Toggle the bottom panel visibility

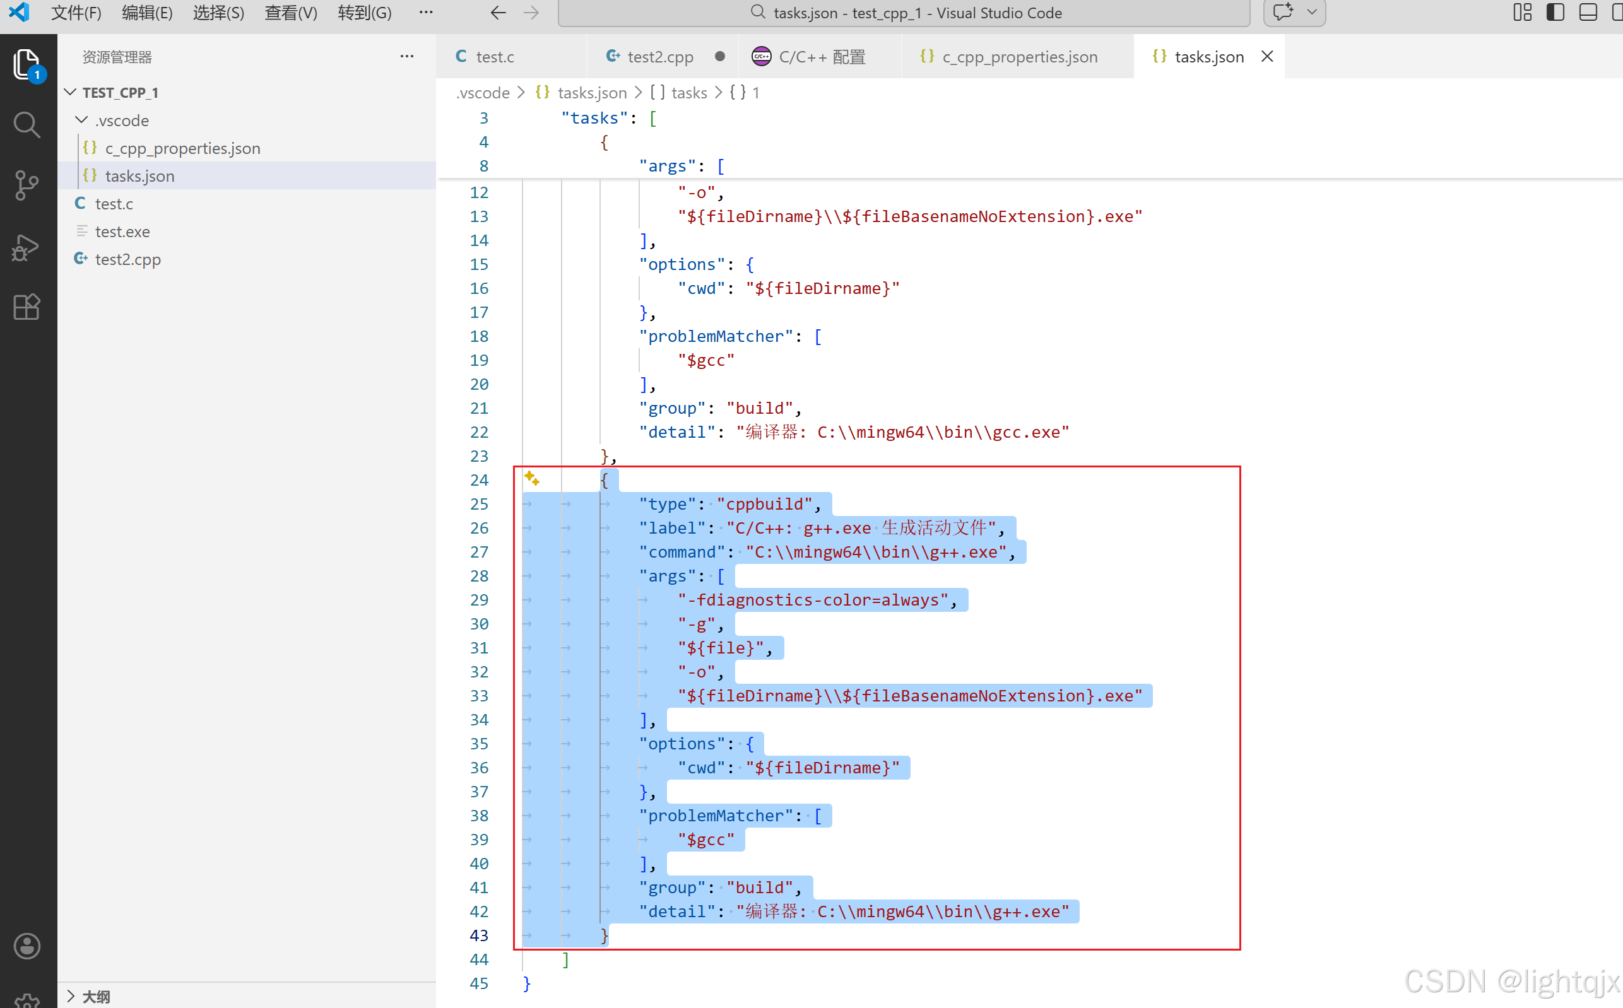[1588, 13]
